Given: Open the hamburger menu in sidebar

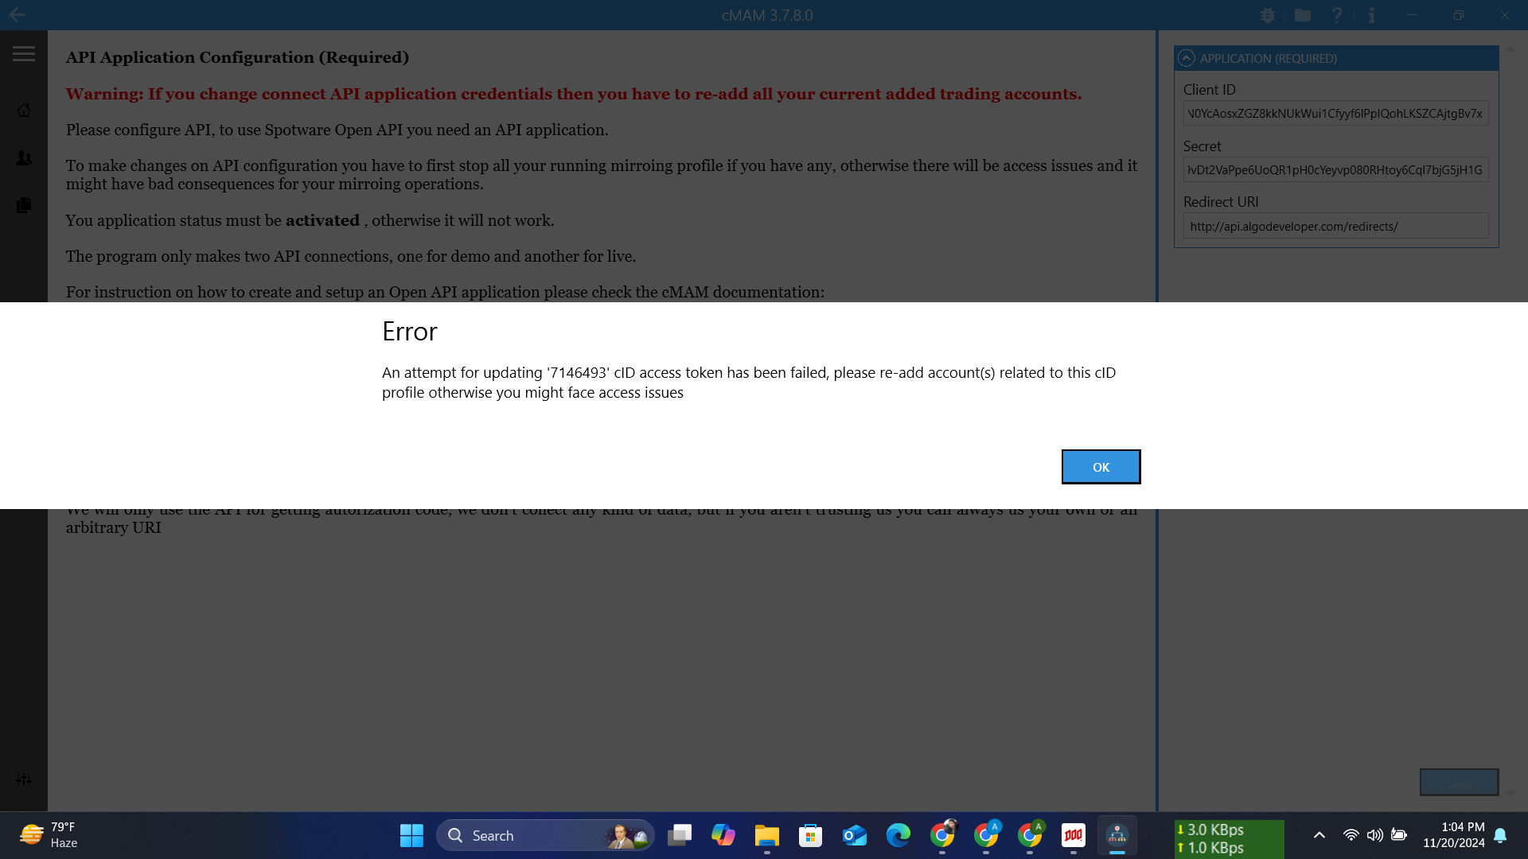Looking at the screenshot, I should 24,54.
